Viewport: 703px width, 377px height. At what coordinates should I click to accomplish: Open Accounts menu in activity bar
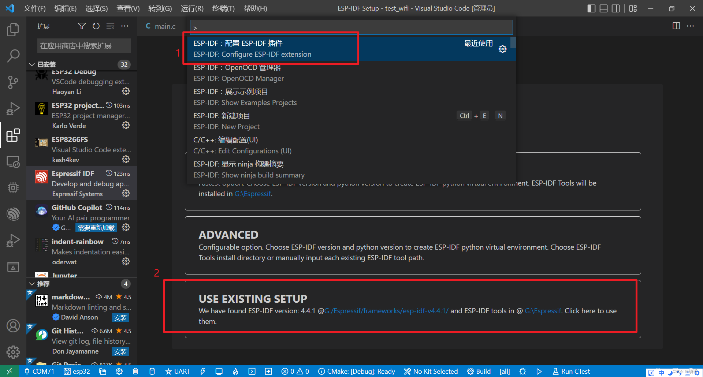[x=13, y=325]
